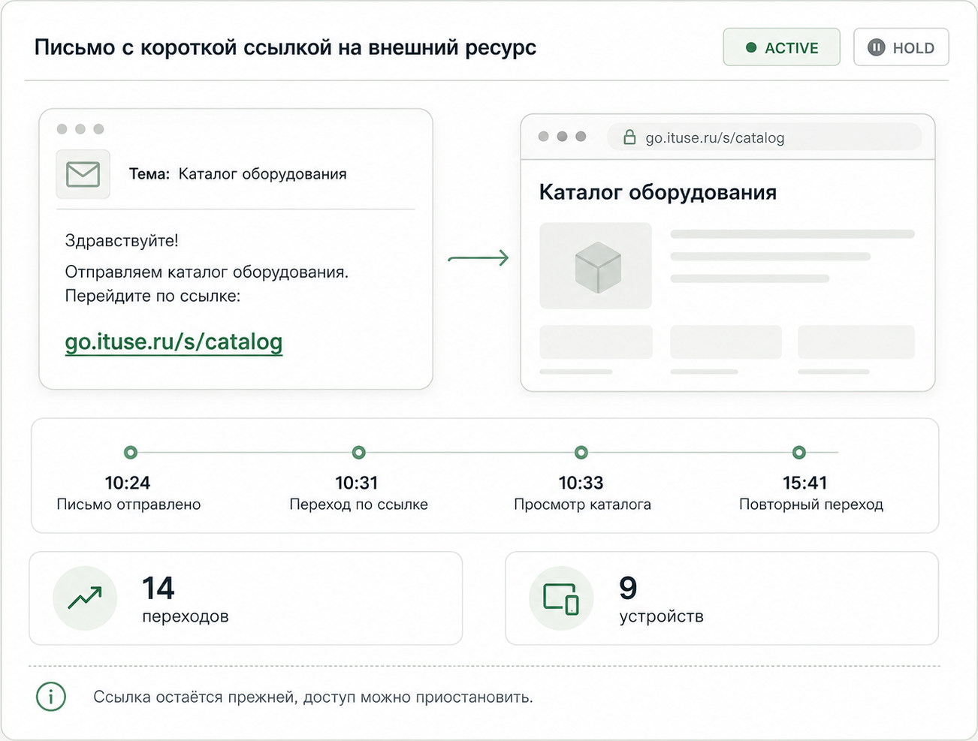Screen dimensions: 978x741
Task: Select the 10:24 timeline marker
Action: pyautogui.click(x=131, y=452)
